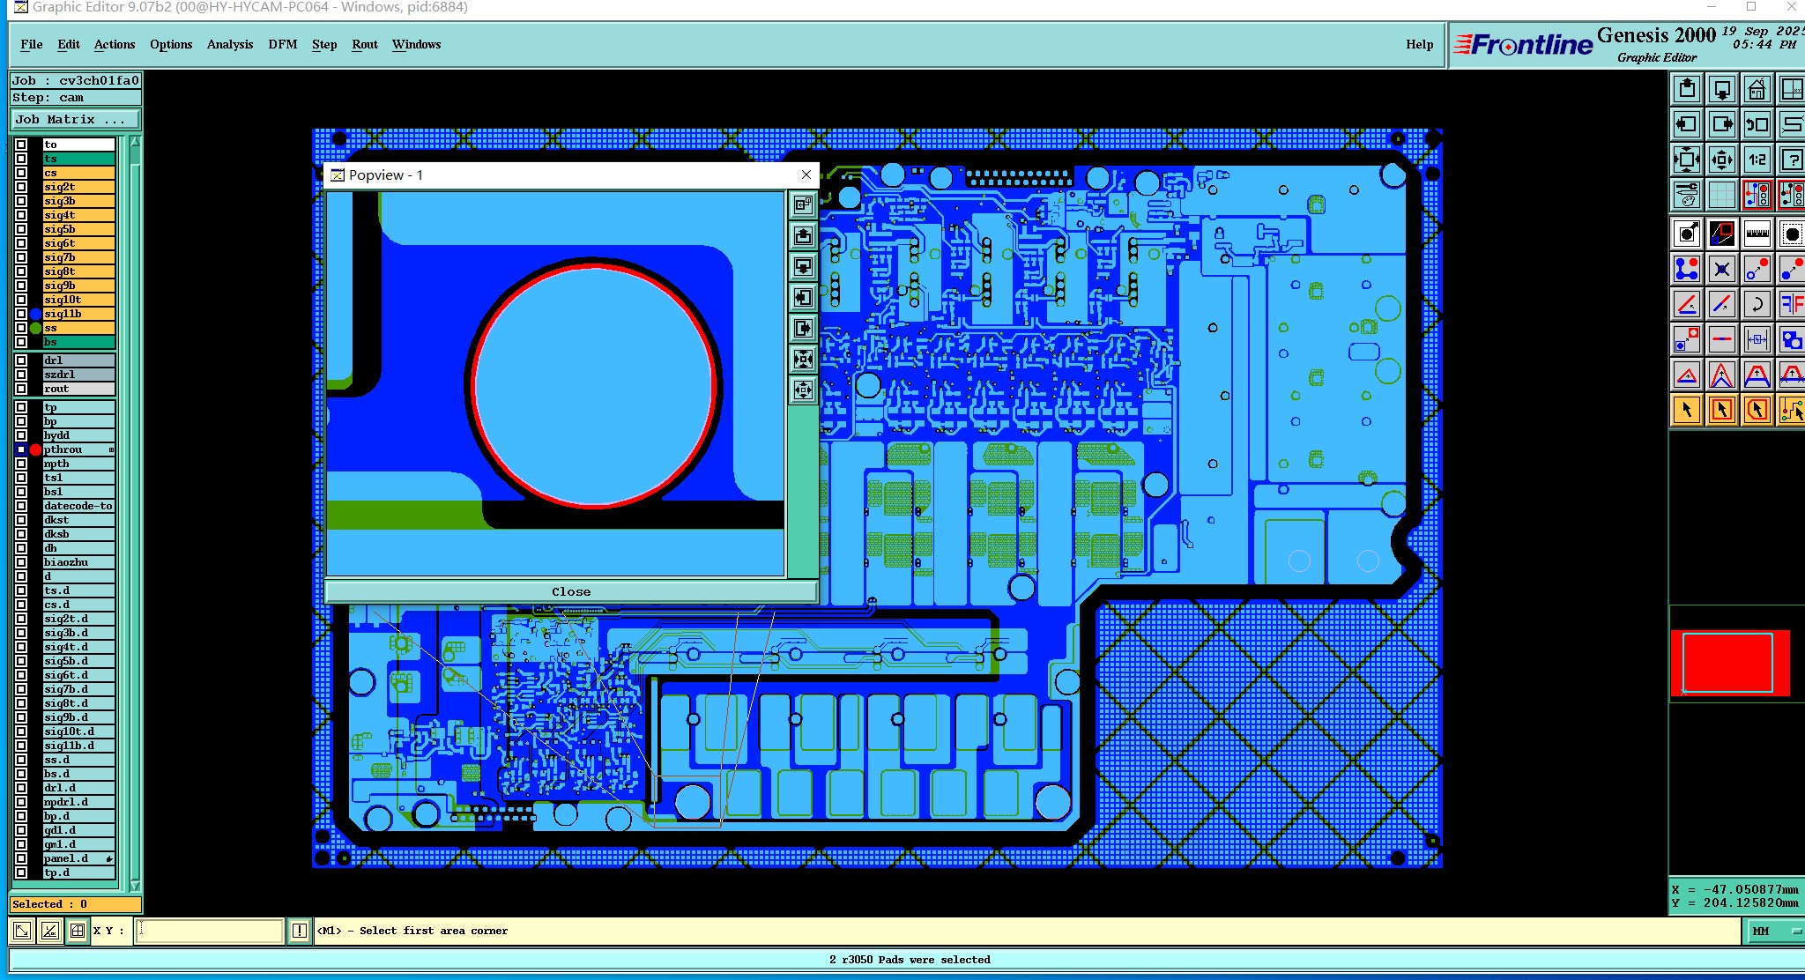
Task: Open the DFM menu
Action: 282,44
